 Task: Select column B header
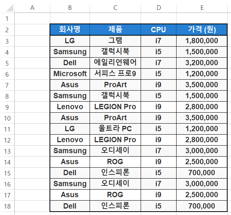point(70,8)
